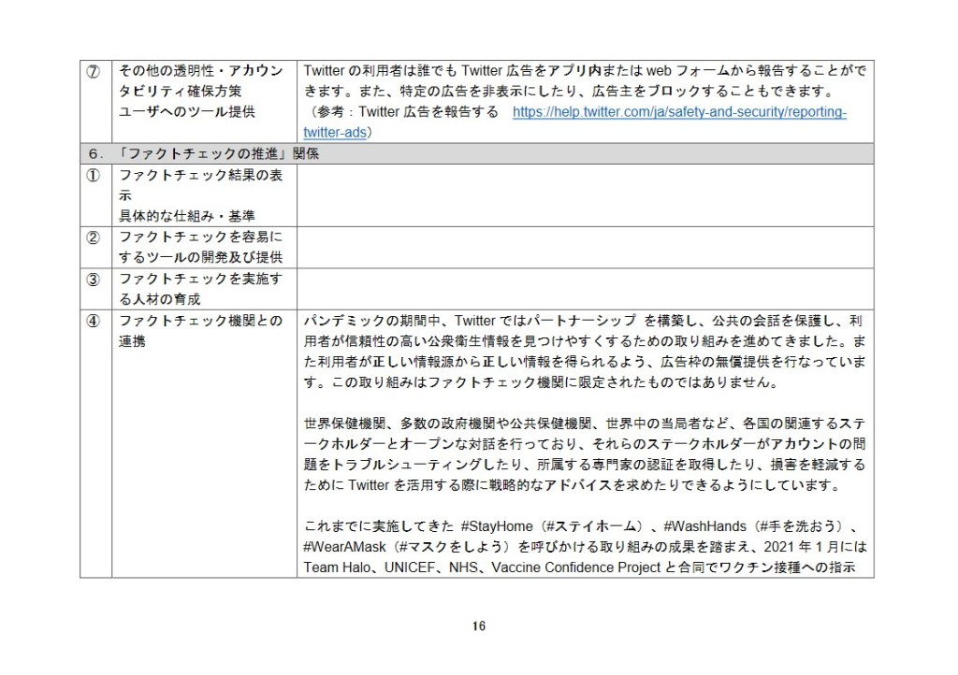This screenshot has width=958, height=675.
Task: Select the circled number ④ cell
Action: (x=94, y=321)
